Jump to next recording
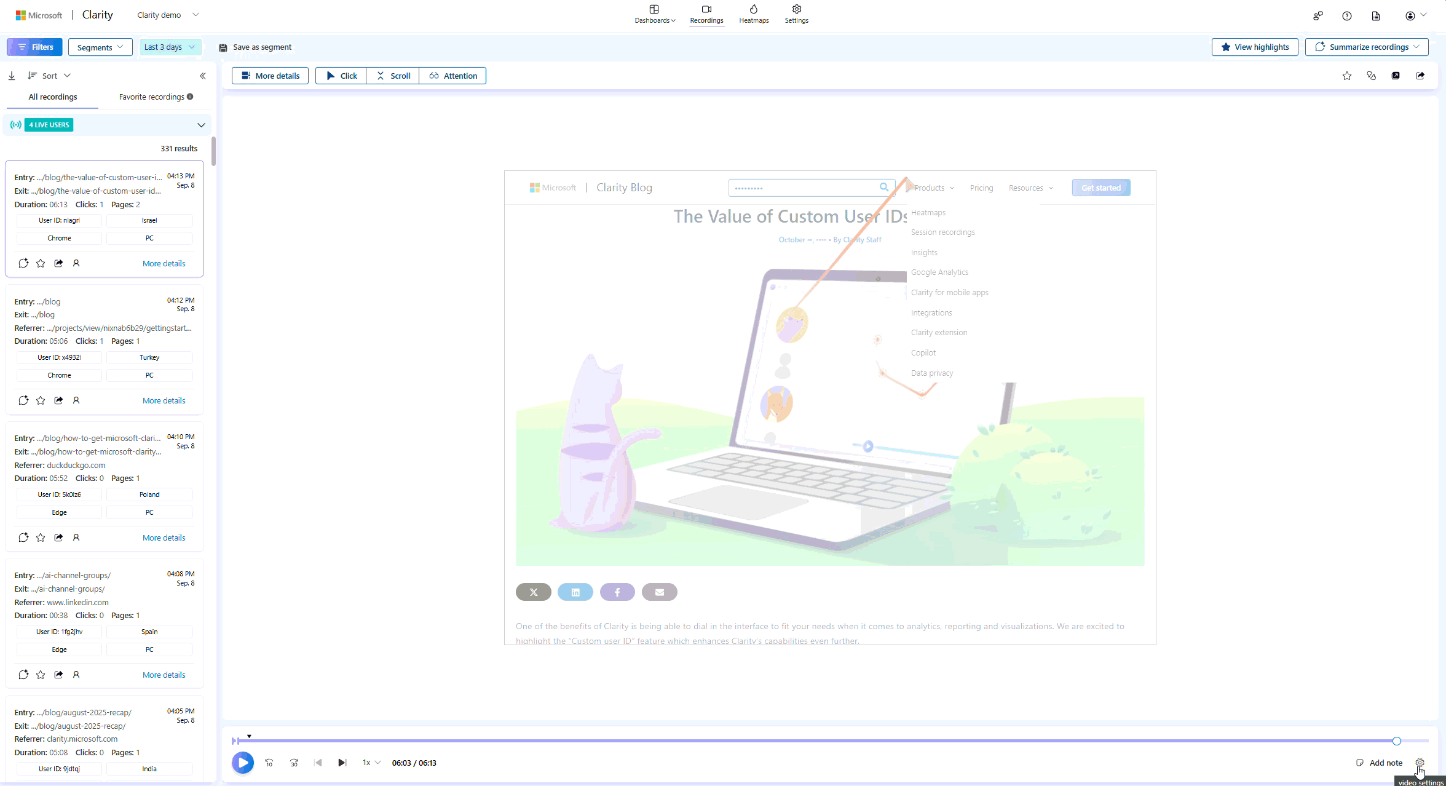Screen dimensions: 1446x786 coord(342,763)
